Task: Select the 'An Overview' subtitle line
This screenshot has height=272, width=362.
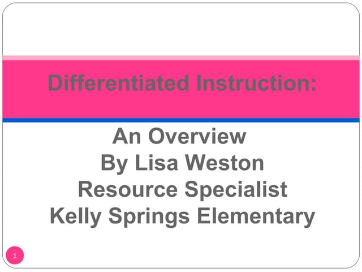Action: [x=179, y=137]
